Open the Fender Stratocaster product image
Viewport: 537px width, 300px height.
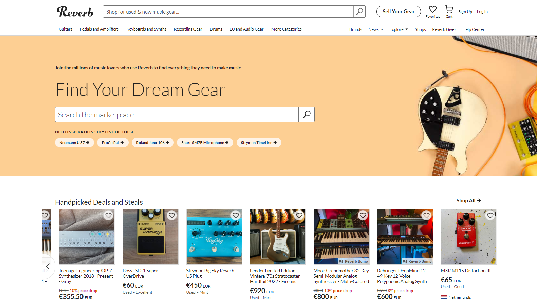tap(278, 237)
